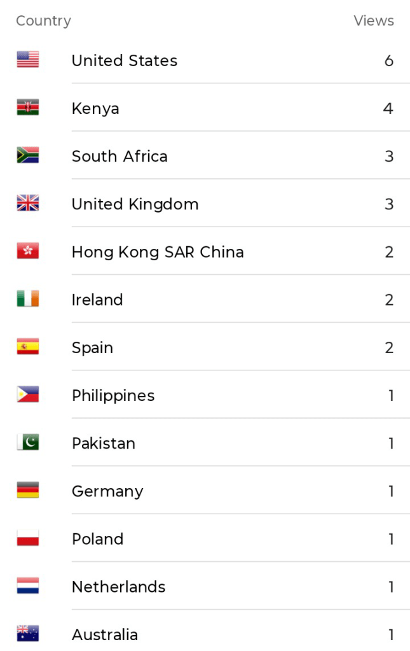Click the United Kingdom flag icon
This screenshot has width=410, height=651.
(27, 203)
